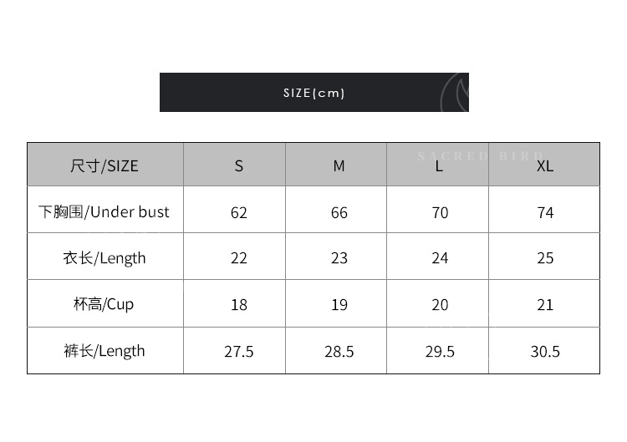Click the 裤长/Length row label
This screenshot has height=442, width=627.
click(104, 351)
